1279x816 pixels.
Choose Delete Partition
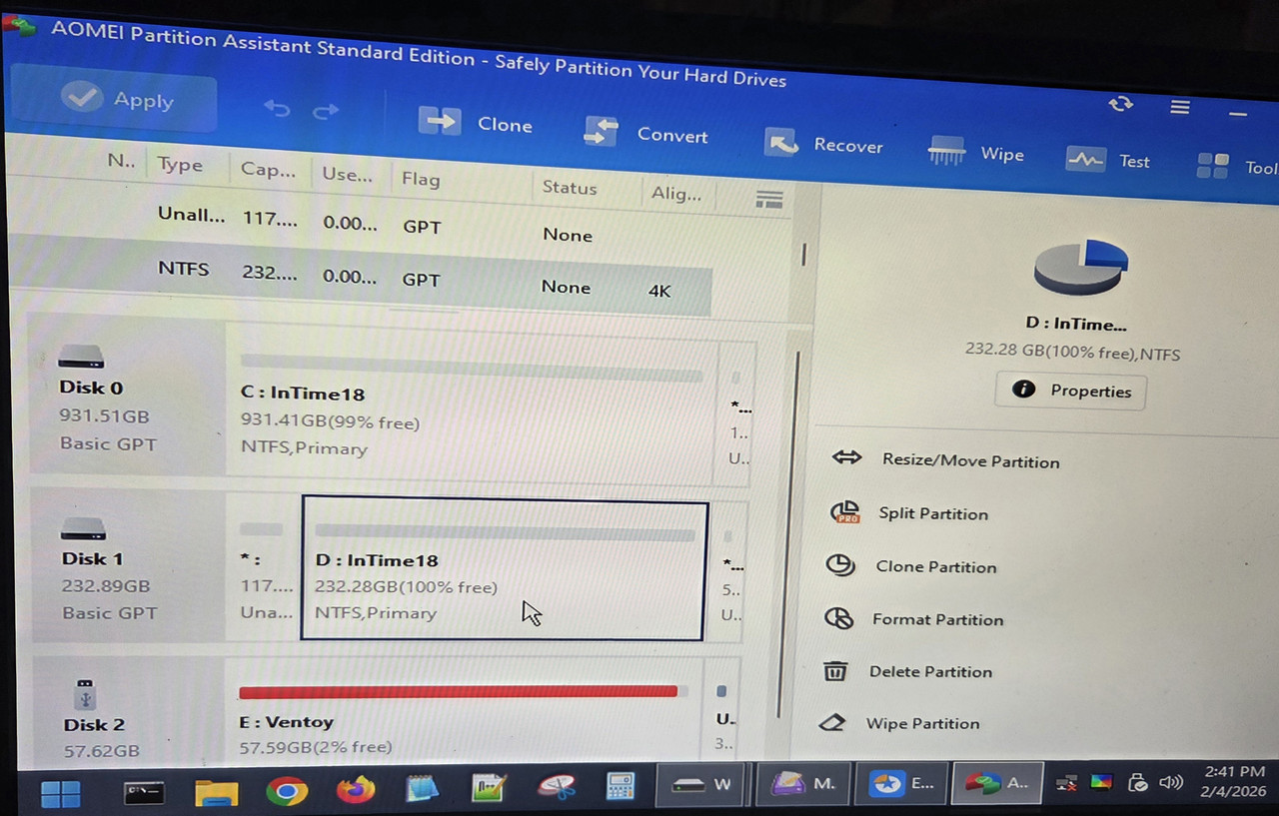click(930, 671)
